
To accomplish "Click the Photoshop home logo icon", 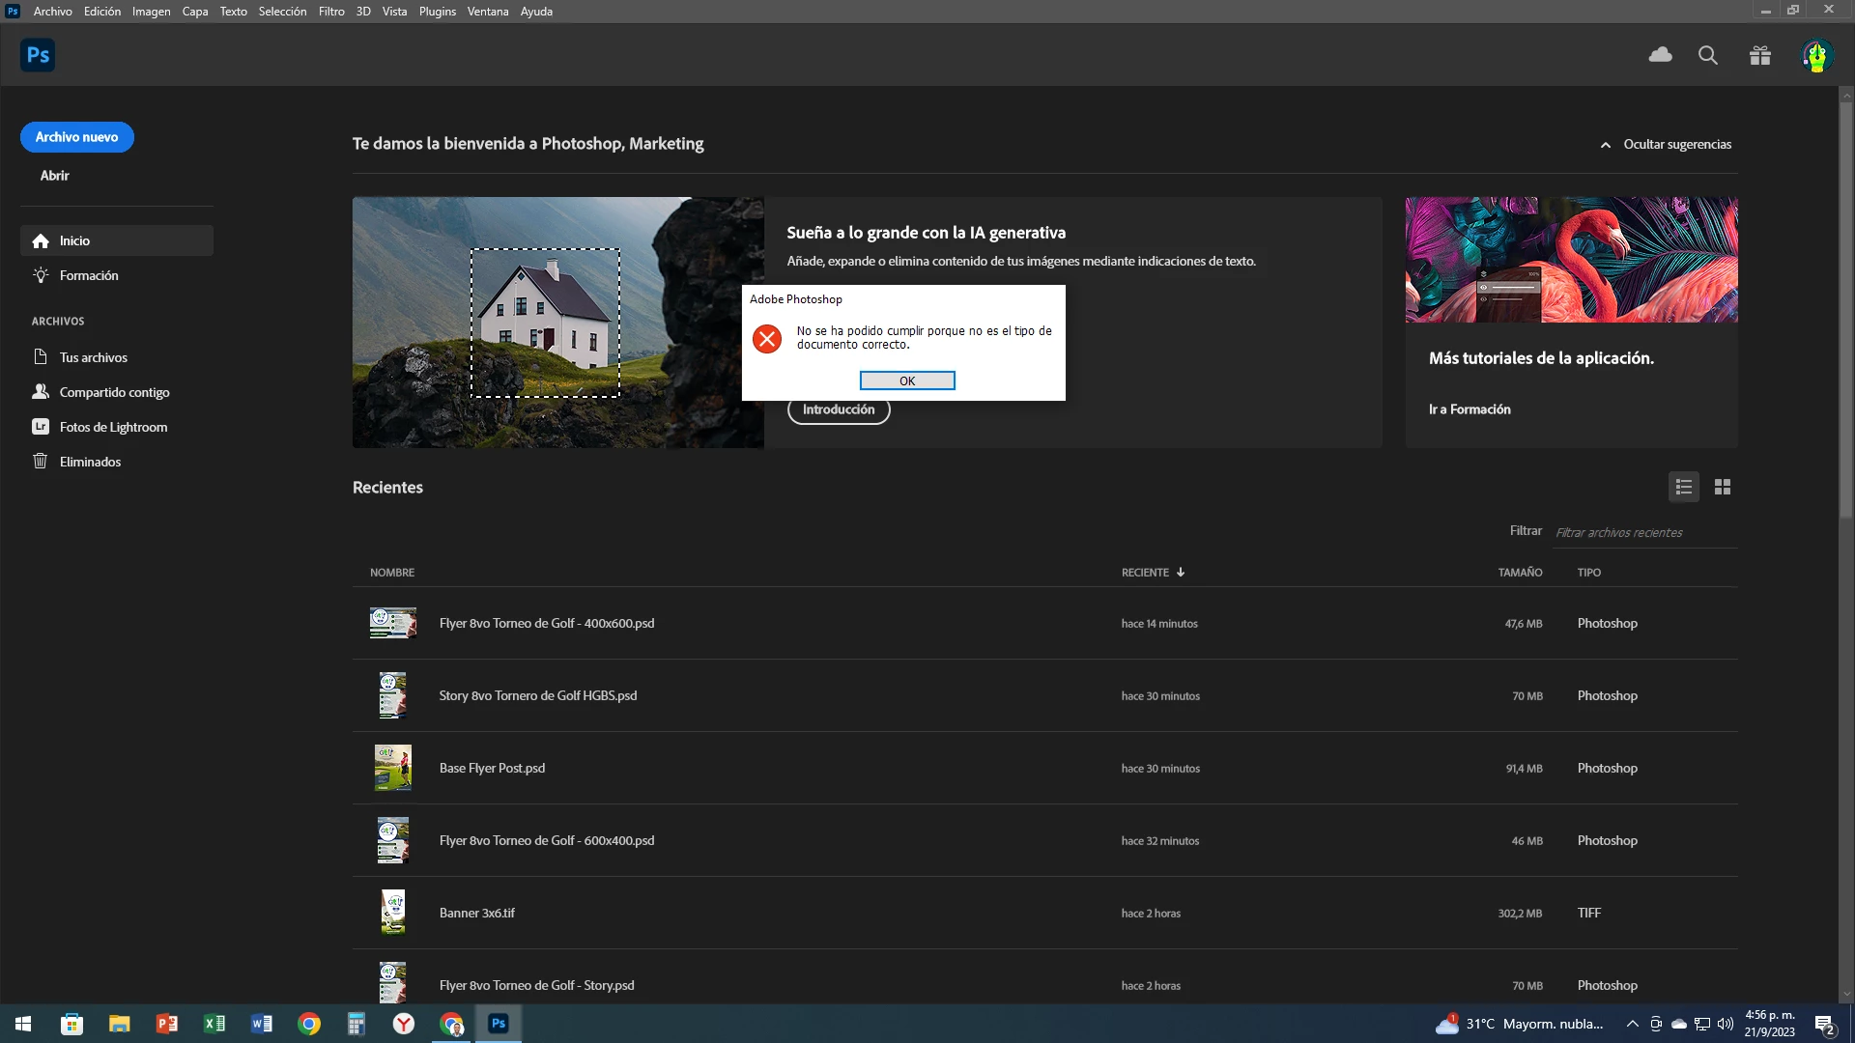I will [38, 55].
